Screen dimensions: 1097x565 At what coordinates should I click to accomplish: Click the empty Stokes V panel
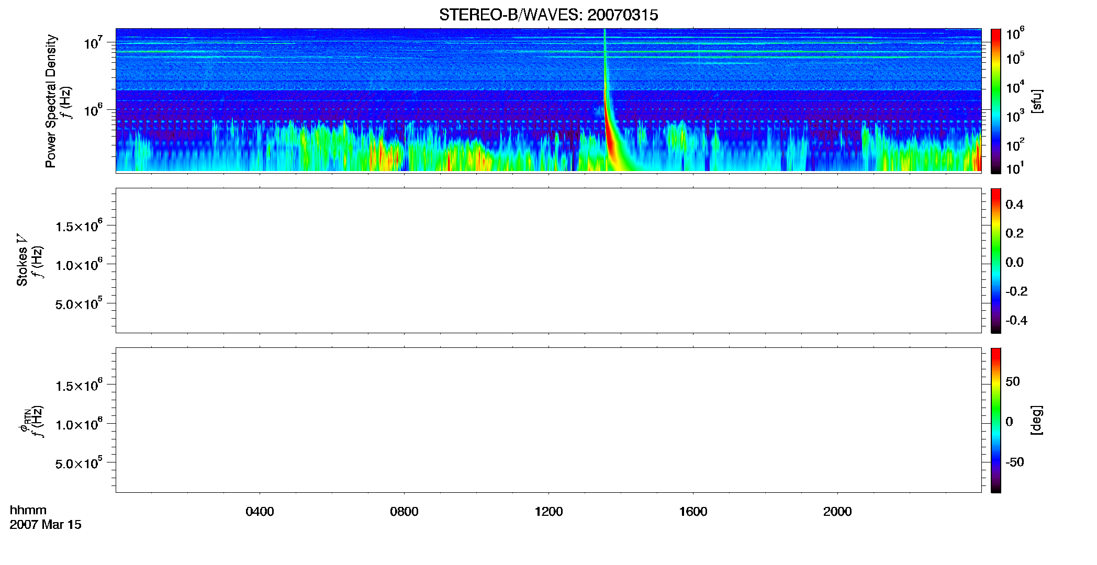548,261
